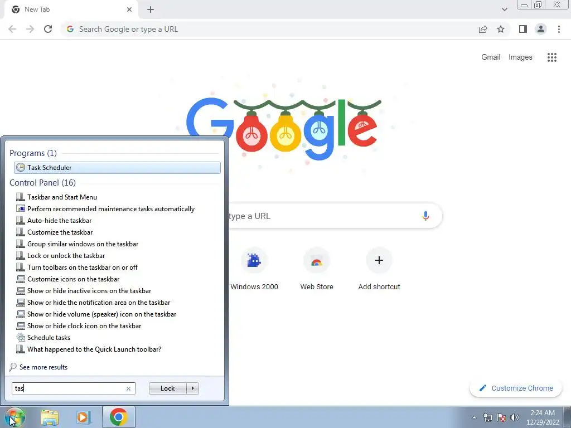Go forward using Chrome's forward arrow

30,29
